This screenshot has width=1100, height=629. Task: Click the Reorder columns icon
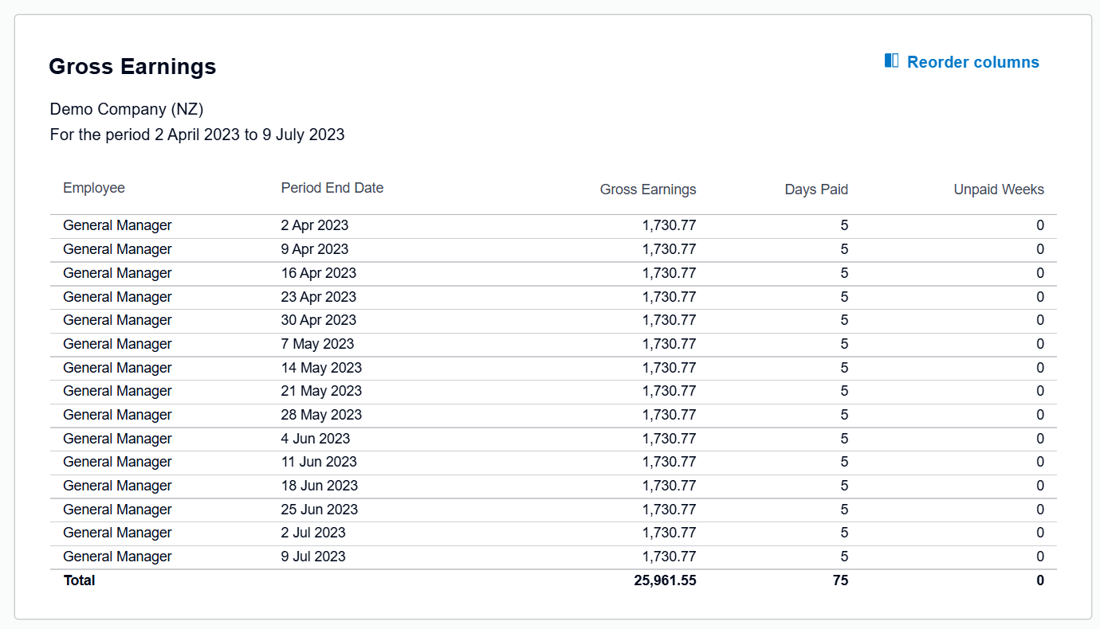click(892, 61)
